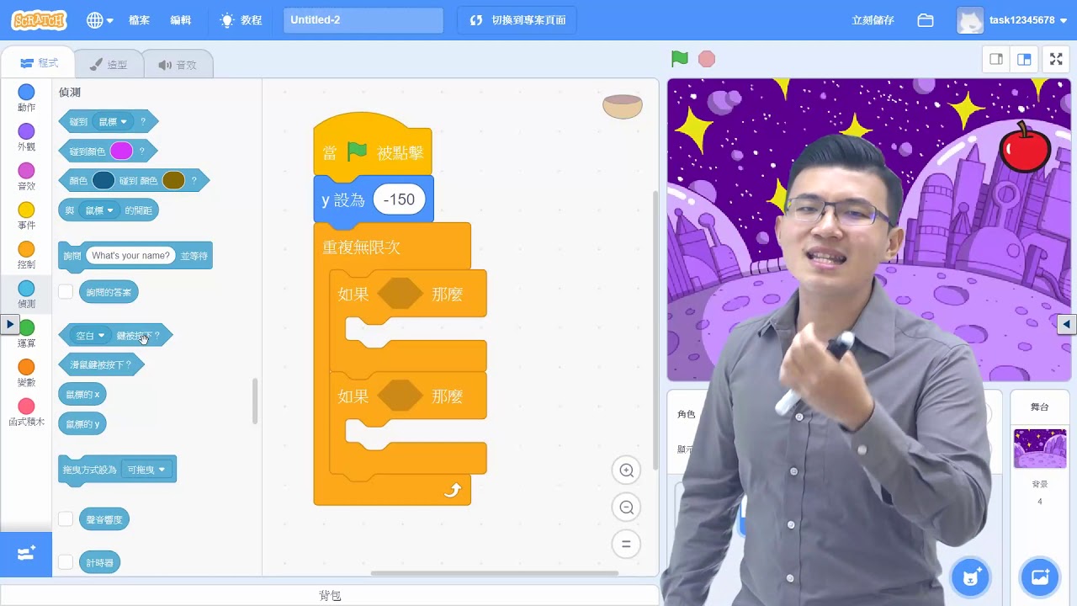
Task: Click the brown color swatch
Action: [173, 180]
